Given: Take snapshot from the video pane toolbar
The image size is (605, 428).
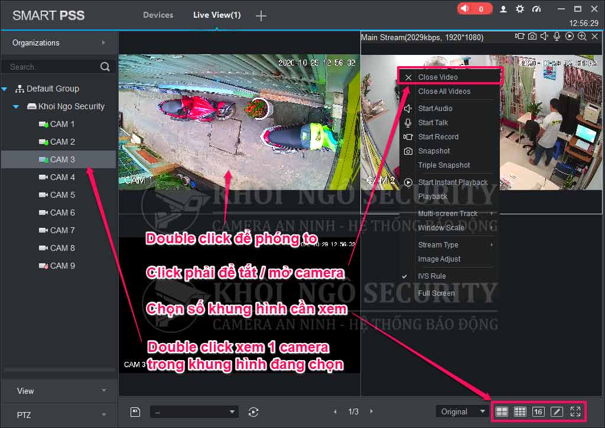Looking at the screenshot, I should (x=532, y=36).
